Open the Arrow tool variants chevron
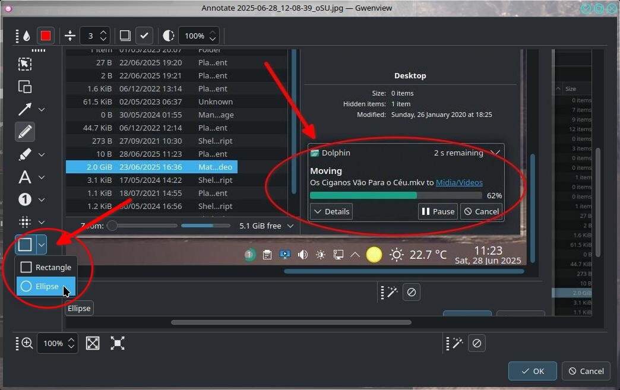The image size is (620, 390). tap(42, 109)
